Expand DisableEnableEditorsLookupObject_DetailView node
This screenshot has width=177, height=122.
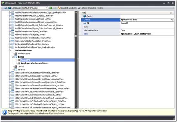pyautogui.click(x=10, y=15)
